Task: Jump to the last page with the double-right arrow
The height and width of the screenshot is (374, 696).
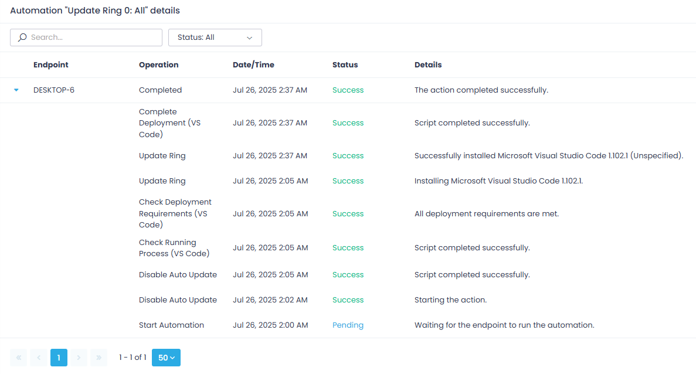Action: pos(99,357)
